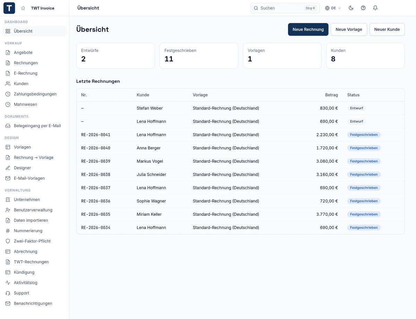Click the Angebote sidebar icon
Viewport: 416px width, 319px height.
click(8, 53)
